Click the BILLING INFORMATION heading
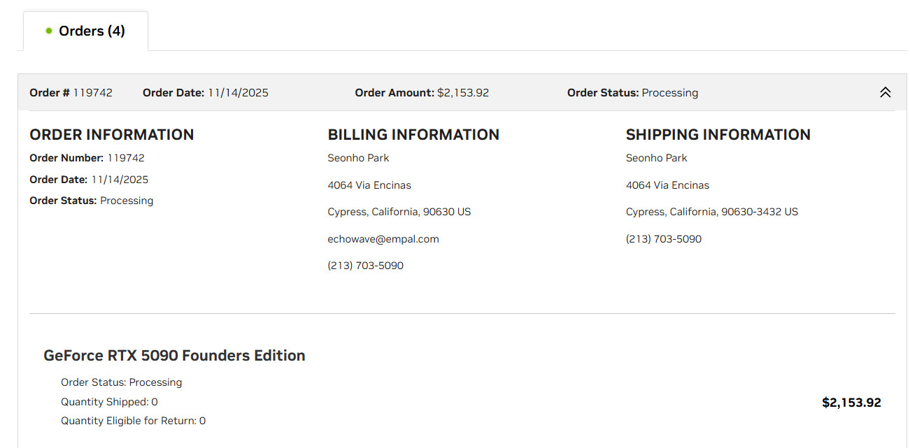The height and width of the screenshot is (448, 910). [x=413, y=135]
